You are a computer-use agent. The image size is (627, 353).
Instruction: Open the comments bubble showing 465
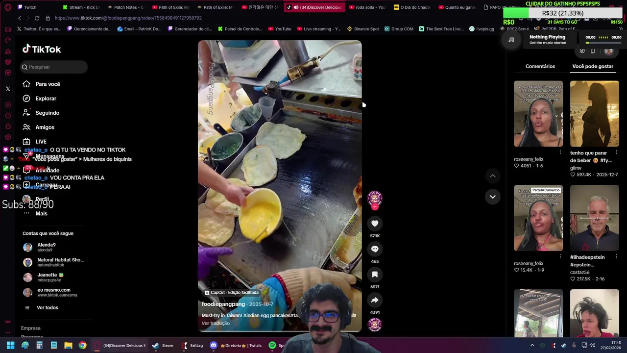375,249
